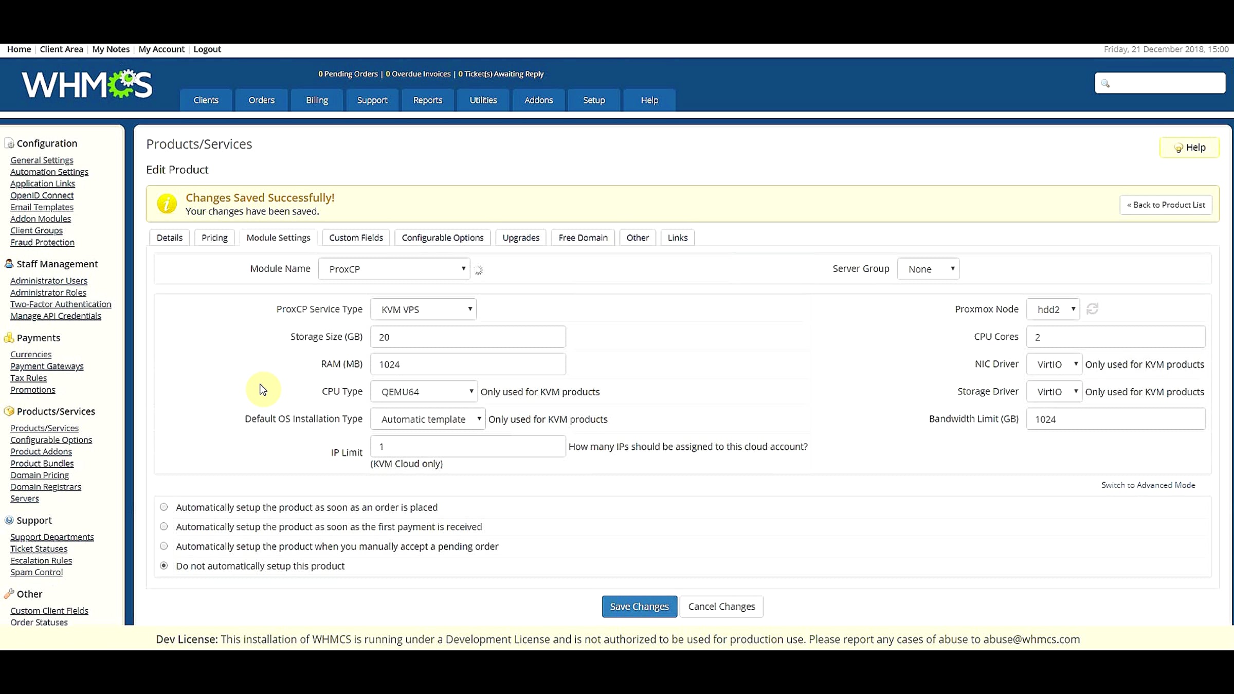Select setup when first payment is received
Image resolution: width=1234 pixels, height=694 pixels.
(x=164, y=527)
